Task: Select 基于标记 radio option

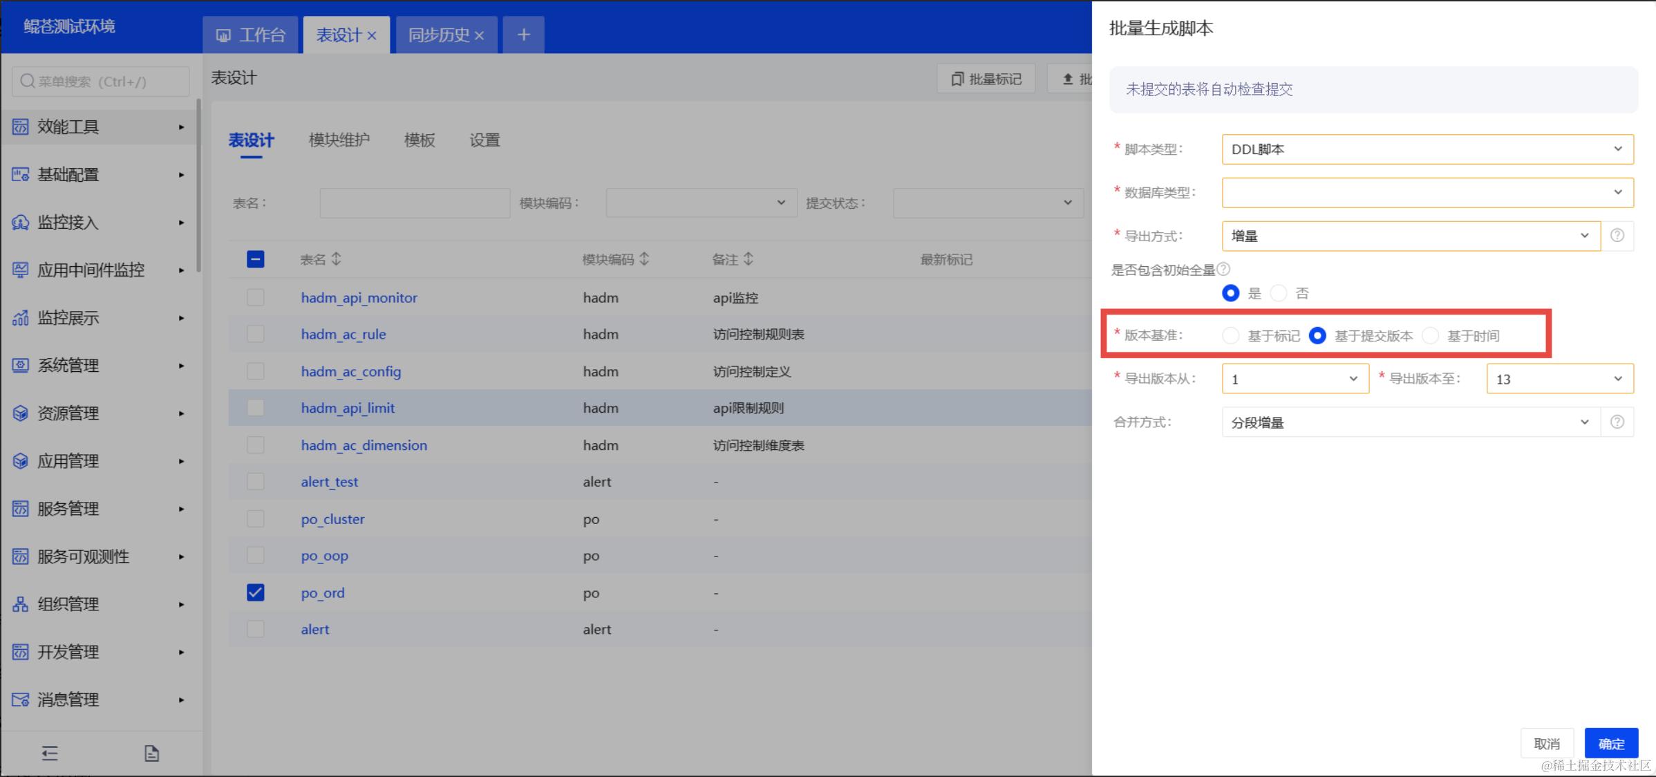Action: click(1230, 336)
